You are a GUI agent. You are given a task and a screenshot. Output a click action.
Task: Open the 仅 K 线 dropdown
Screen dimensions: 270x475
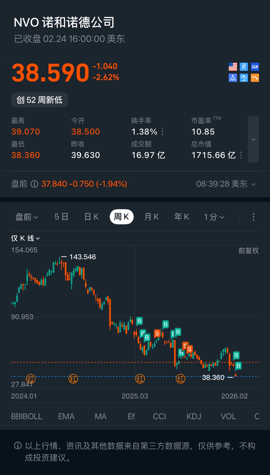(25, 238)
